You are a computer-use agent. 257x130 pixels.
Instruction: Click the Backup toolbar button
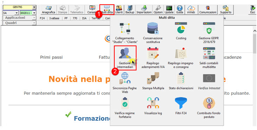130,10
